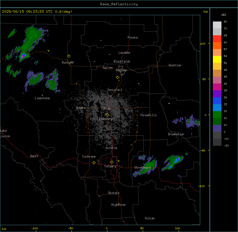Image resolution: width=238 pixels, height=232 pixels.
Task: Click the Lake Louise label
Action: point(5,133)
